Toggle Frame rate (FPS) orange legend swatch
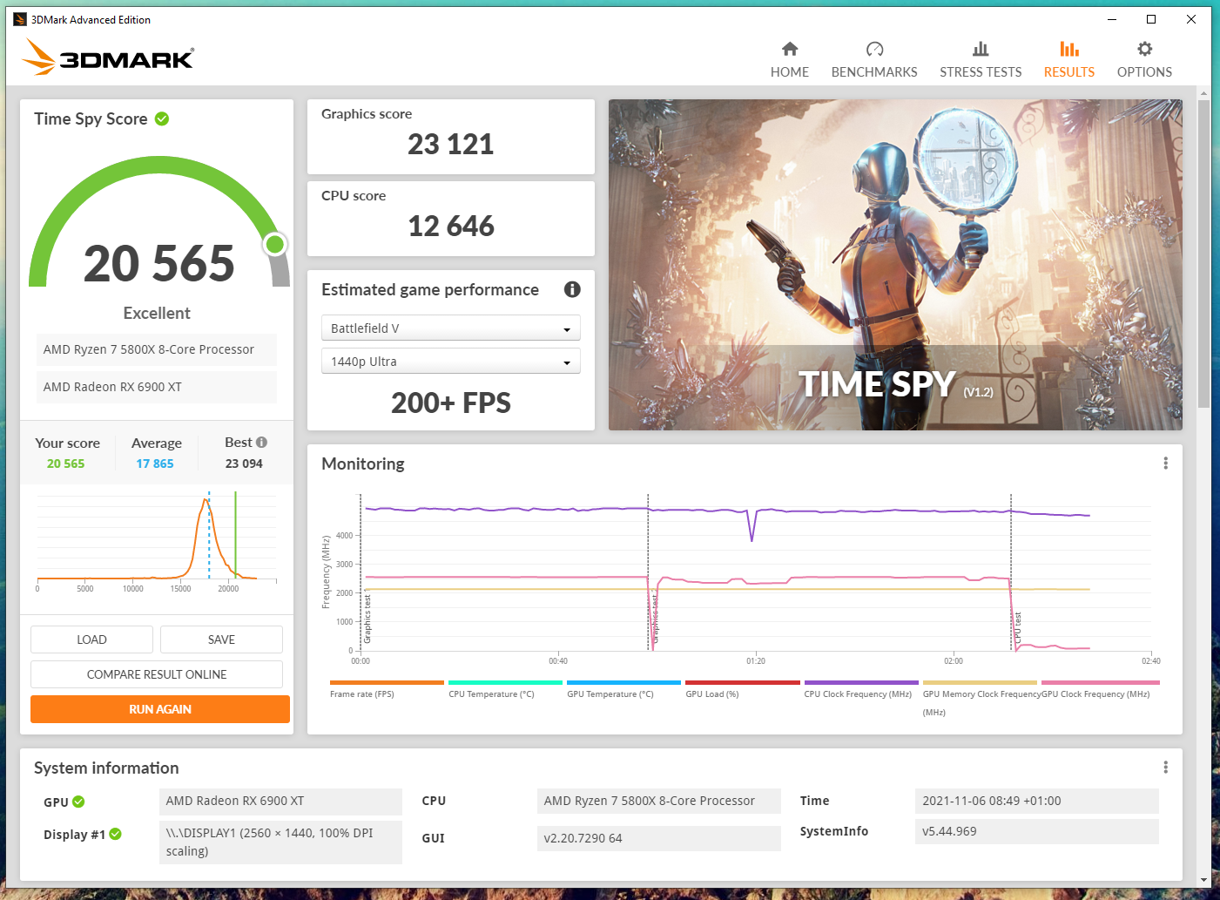The height and width of the screenshot is (900, 1220). tap(387, 683)
